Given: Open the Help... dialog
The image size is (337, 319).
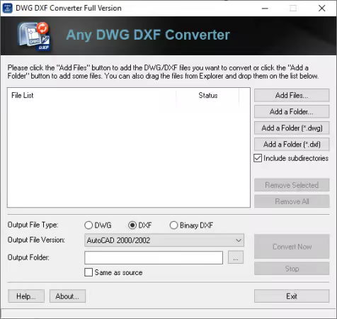Looking at the screenshot, I should point(26,296).
